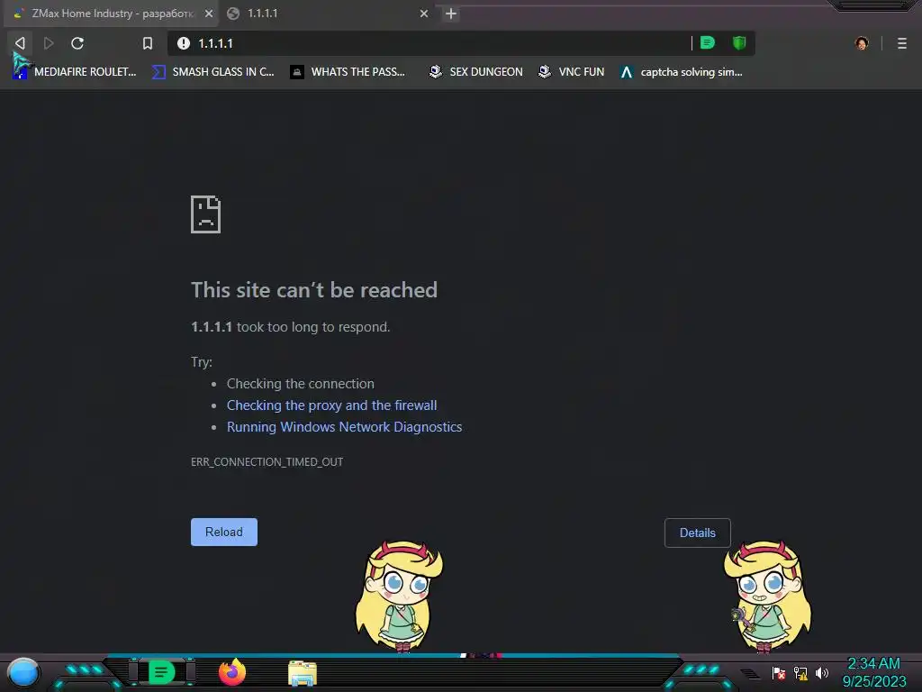This screenshot has width=922, height=692.
Task: Close the ZMax Home Industry tab
Action: coord(209,14)
